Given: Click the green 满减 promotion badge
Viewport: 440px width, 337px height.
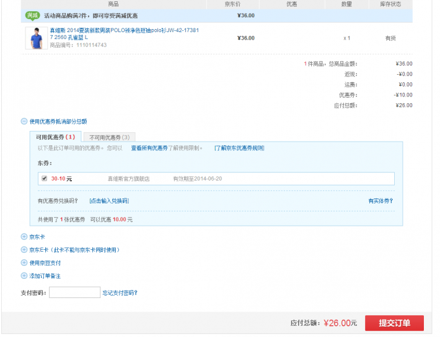Looking at the screenshot, I should pos(33,15).
